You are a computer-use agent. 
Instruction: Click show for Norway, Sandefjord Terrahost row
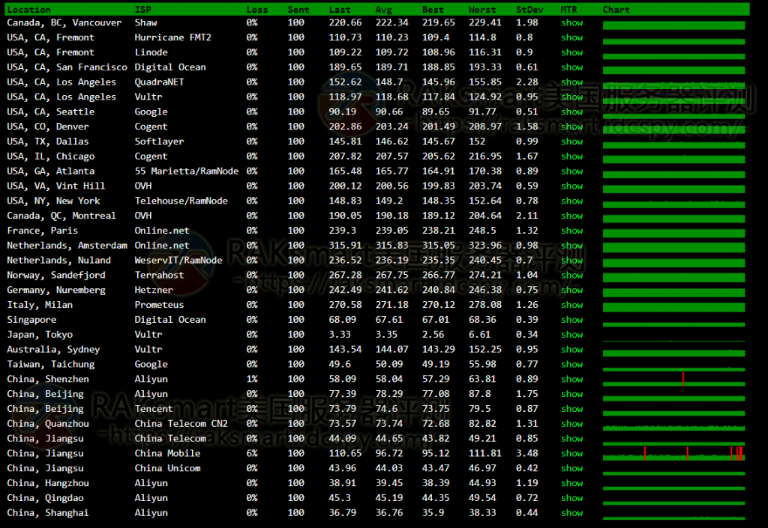pyautogui.click(x=571, y=276)
